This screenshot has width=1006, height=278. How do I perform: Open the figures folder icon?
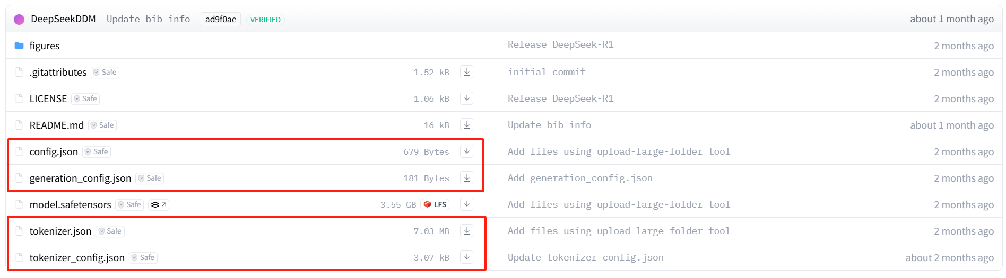click(x=19, y=46)
